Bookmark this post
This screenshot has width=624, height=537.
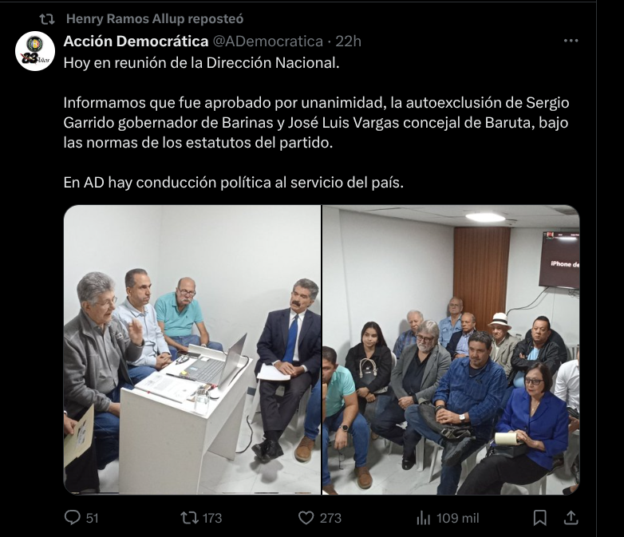(x=539, y=518)
